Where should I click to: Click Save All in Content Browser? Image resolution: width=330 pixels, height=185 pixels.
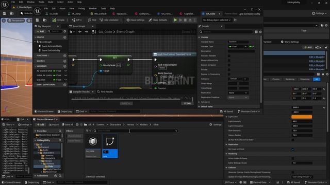click(67, 124)
